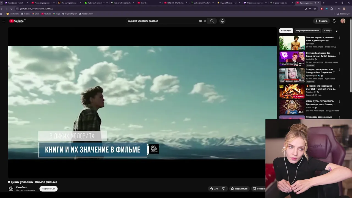Open the 7TV extension icon
The width and height of the screenshot is (352, 198).
tap(326, 9)
